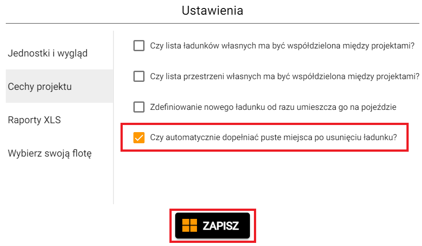The width and height of the screenshot is (422, 246).
Task: Click label 'Czy lista ładunków własnych' text
Action: click(x=282, y=46)
